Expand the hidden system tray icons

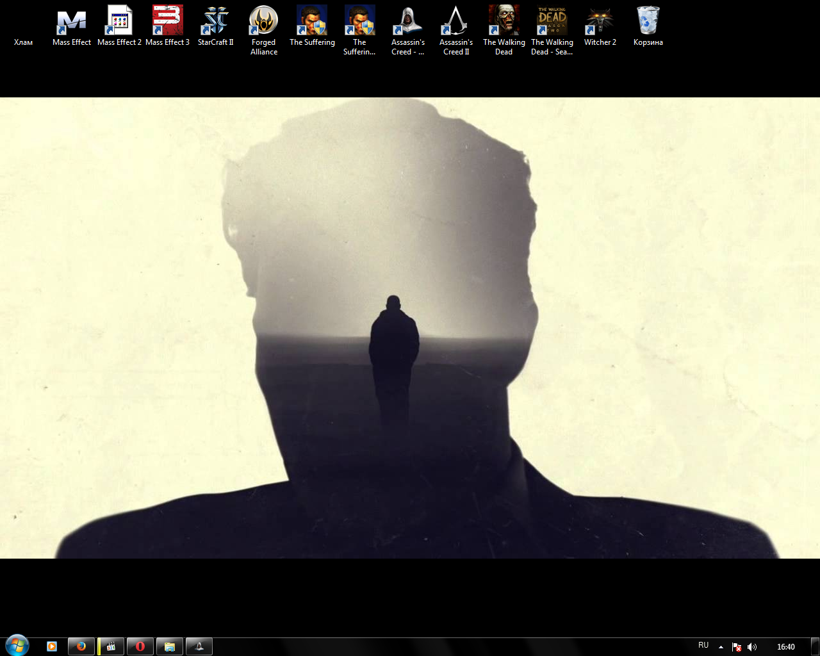721,647
